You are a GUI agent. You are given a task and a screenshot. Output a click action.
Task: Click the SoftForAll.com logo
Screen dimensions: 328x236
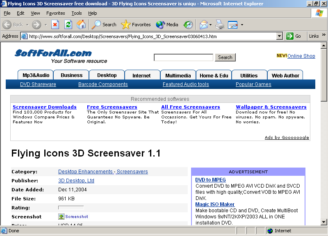point(53,53)
